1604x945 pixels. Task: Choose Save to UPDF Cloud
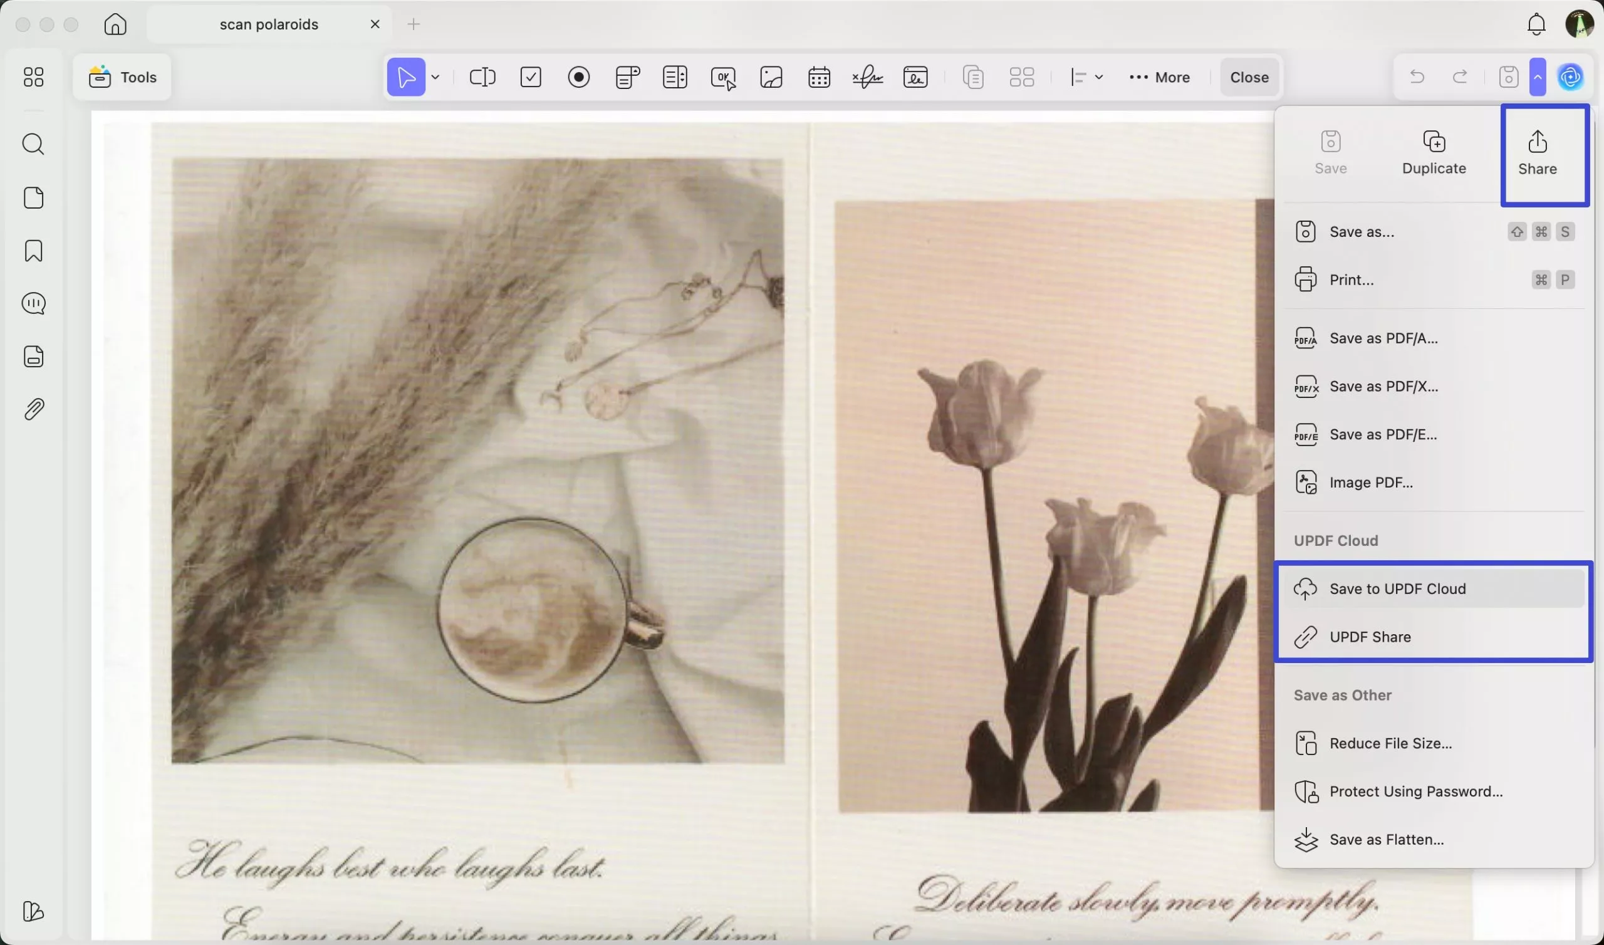1397,589
